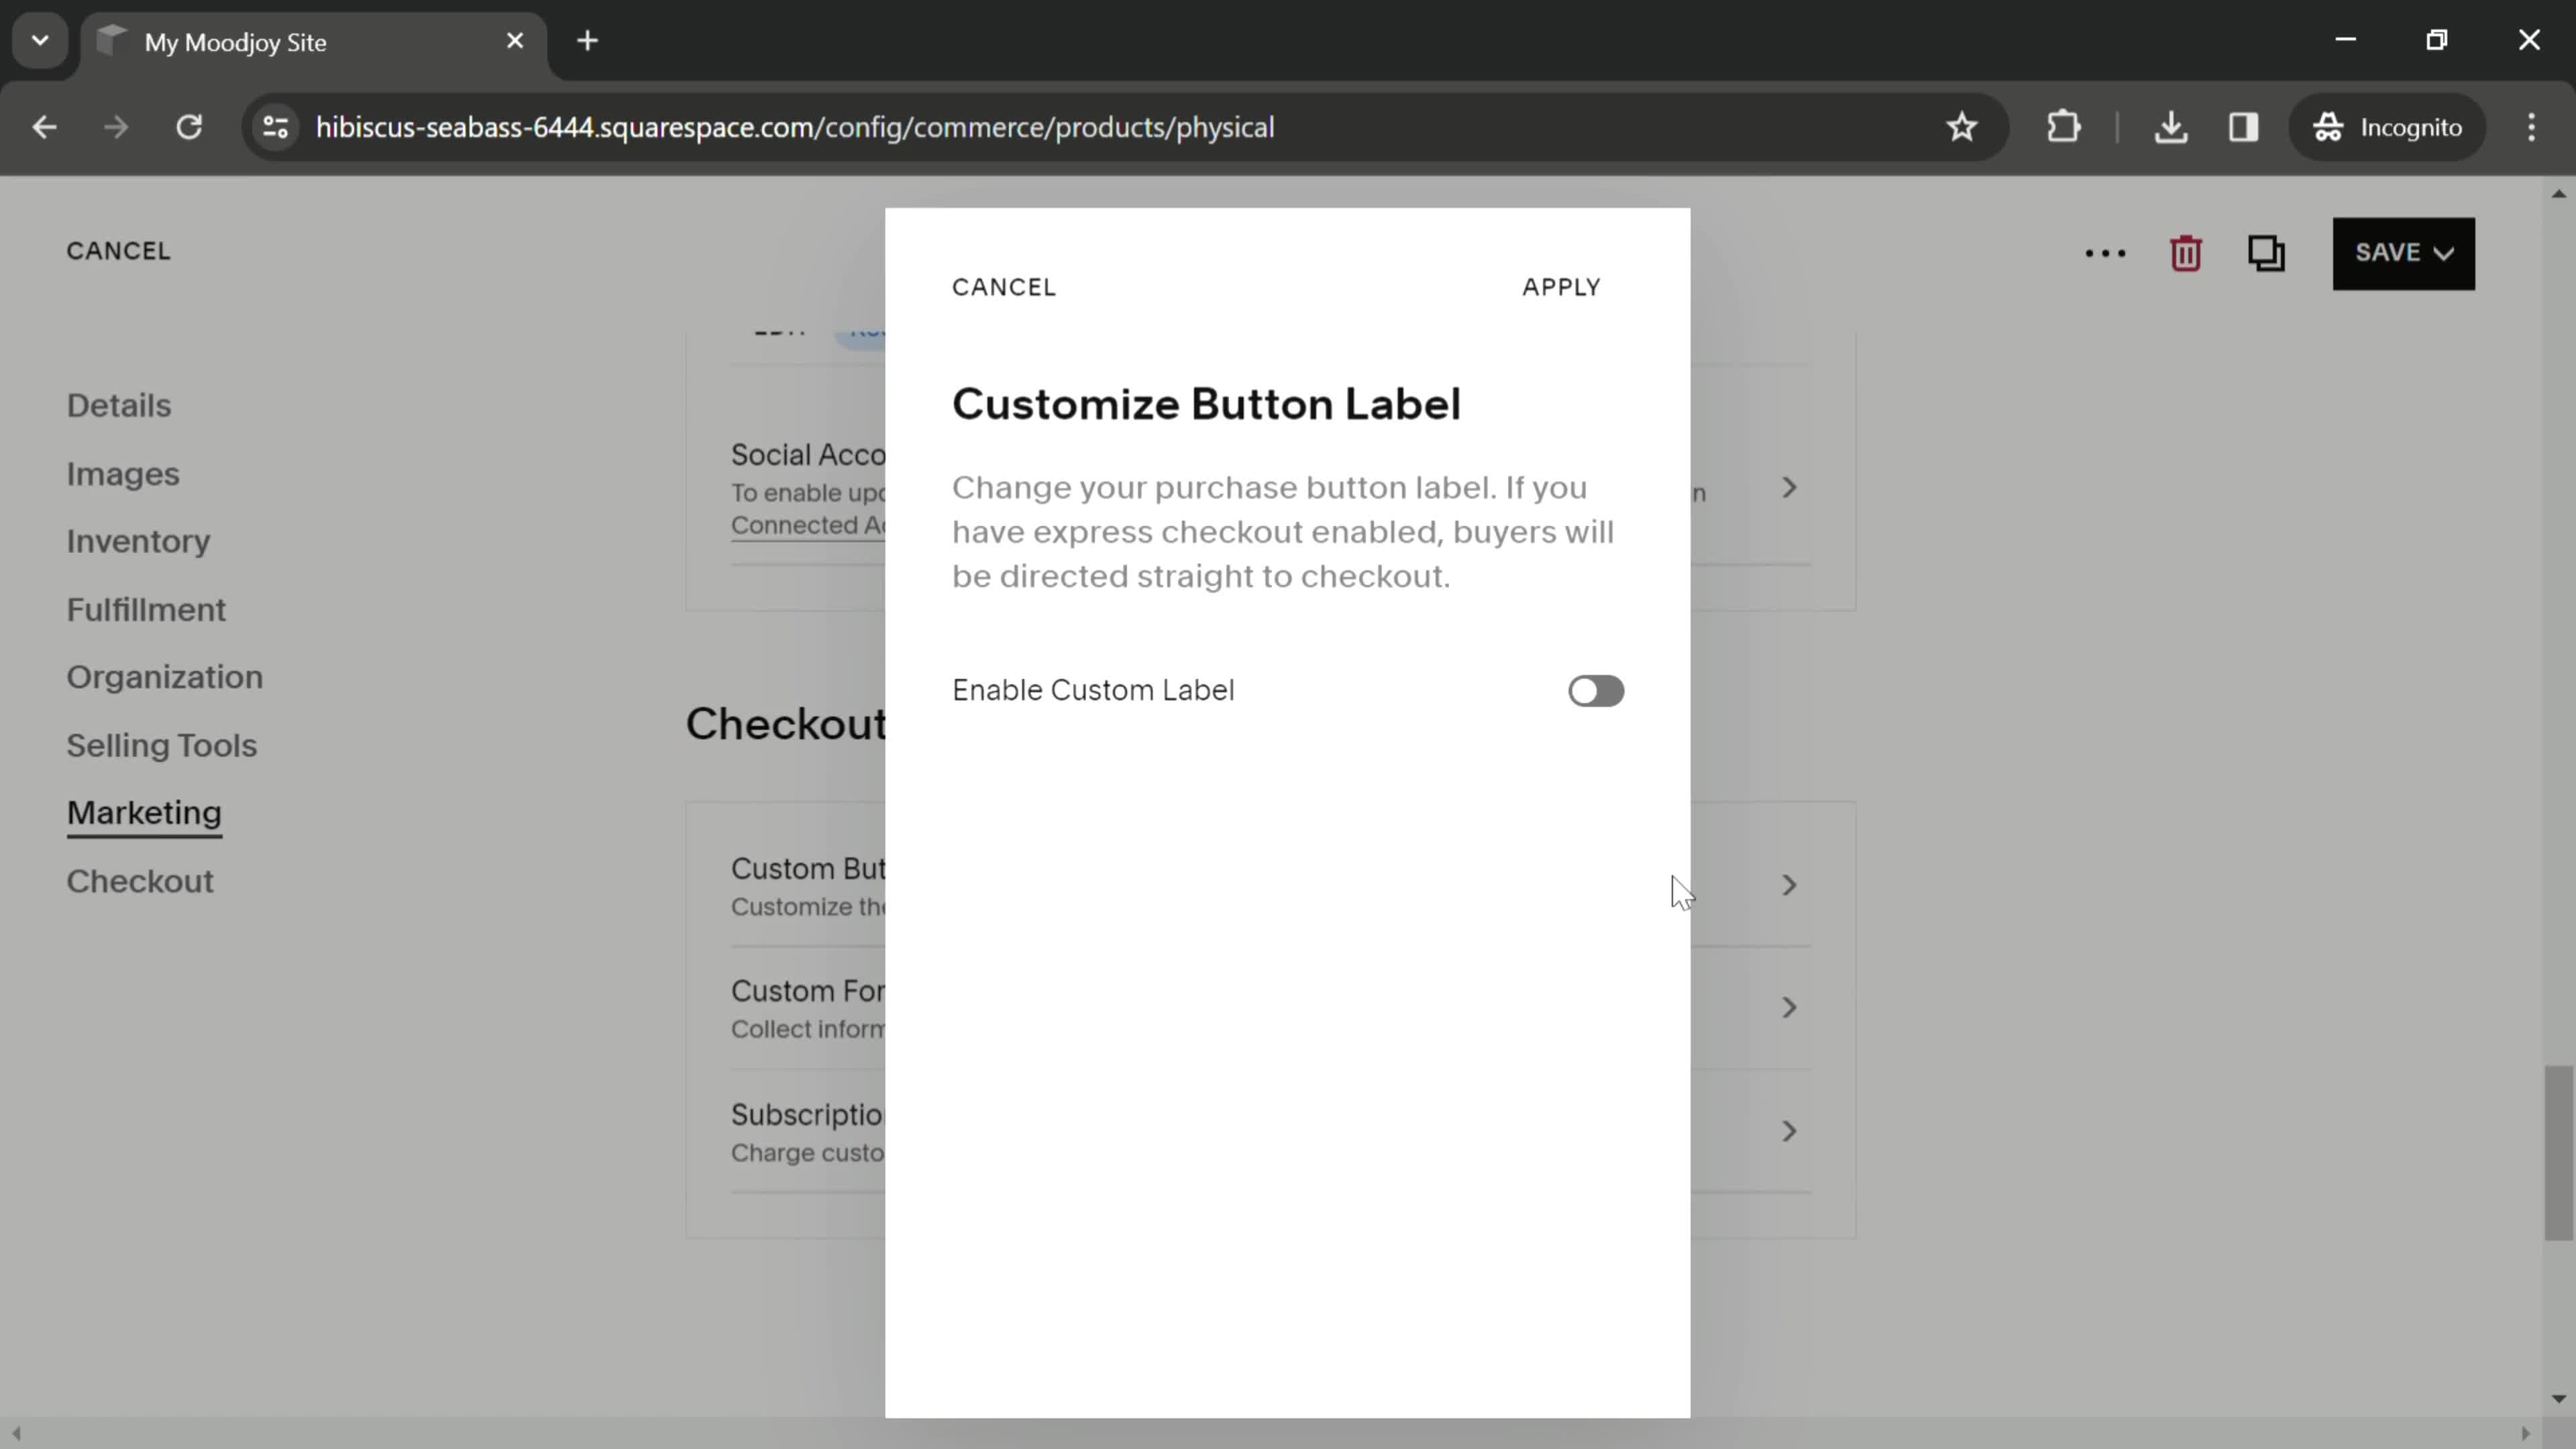Select the Checkout navigation item
This screenshot has width=2576, height=1449.
pos(140,881)
